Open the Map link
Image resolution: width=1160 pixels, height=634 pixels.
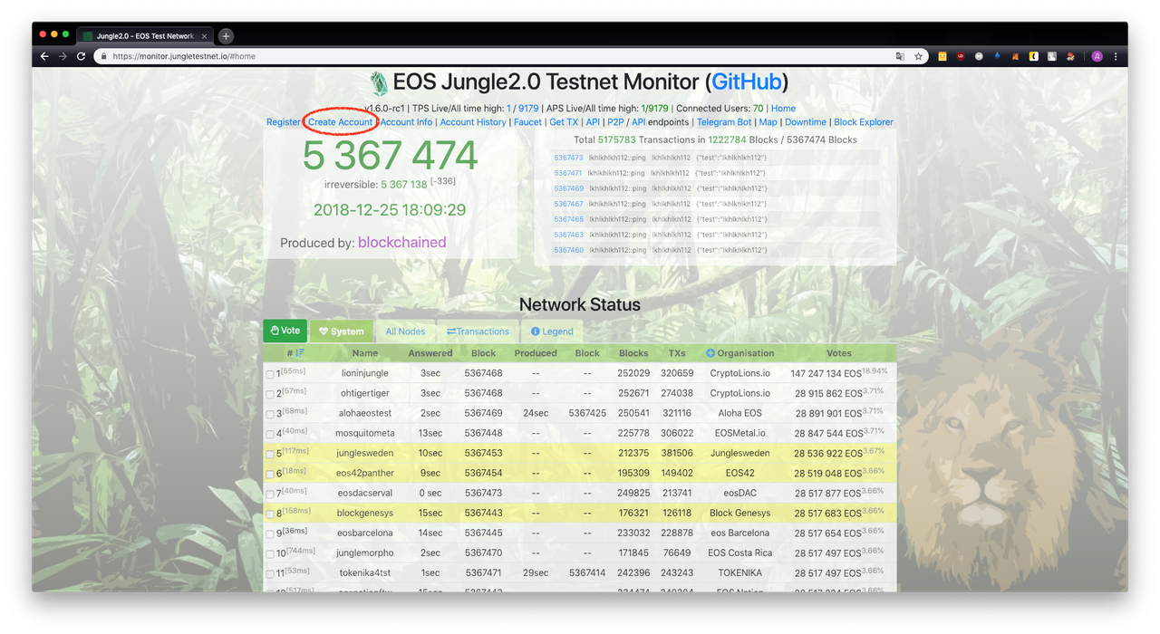tap(768, 122)
